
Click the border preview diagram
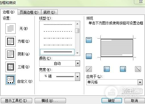click(x=117, y=48)
